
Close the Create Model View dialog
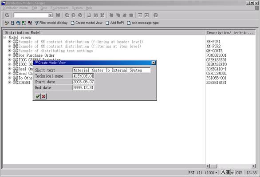(x=154, y=63)
